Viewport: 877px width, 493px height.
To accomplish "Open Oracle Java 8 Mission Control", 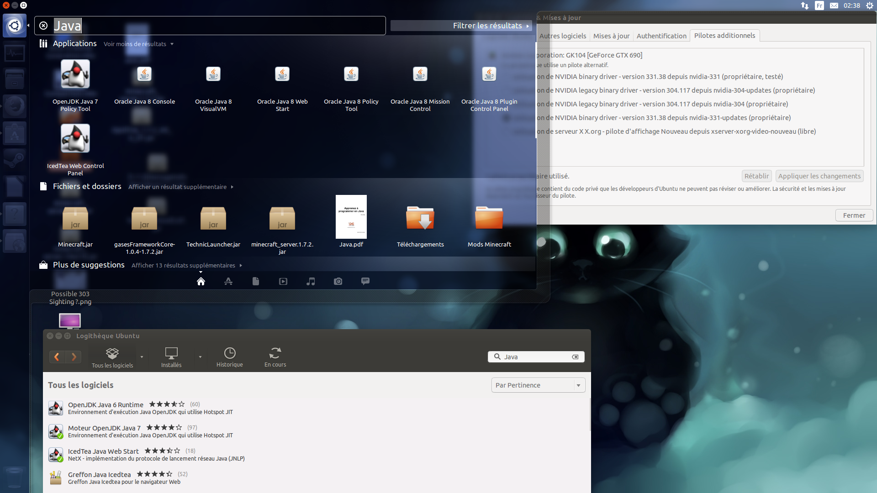I will pyautogui.click(x=420, y=74).
